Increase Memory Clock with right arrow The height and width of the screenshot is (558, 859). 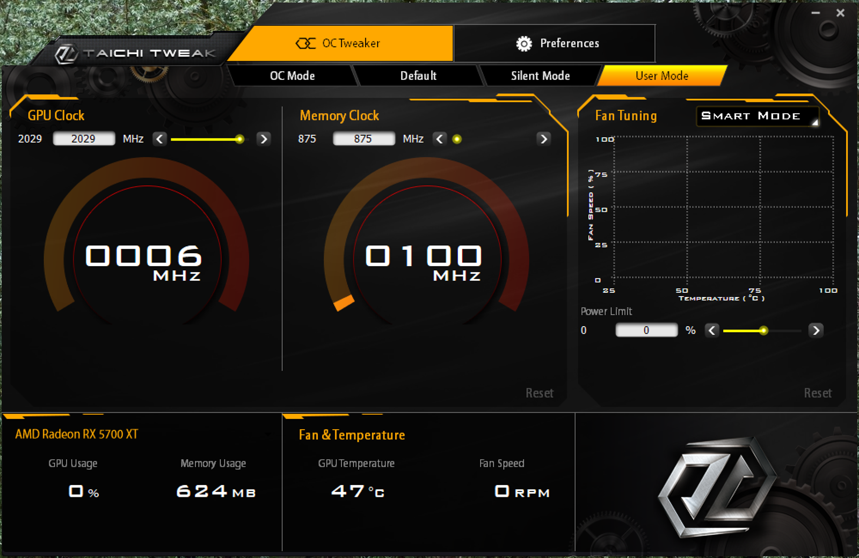(x=544, y=139)
